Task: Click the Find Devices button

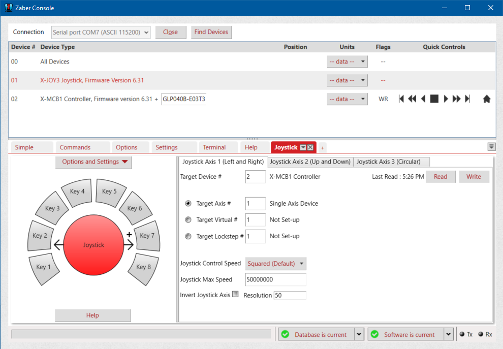Action: 211,33
